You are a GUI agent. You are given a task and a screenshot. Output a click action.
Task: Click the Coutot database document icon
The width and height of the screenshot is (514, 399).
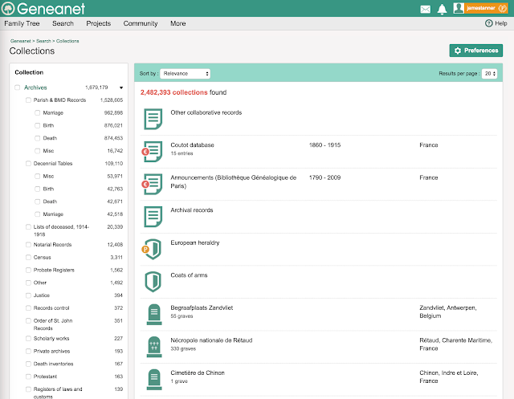coord(153,152)
